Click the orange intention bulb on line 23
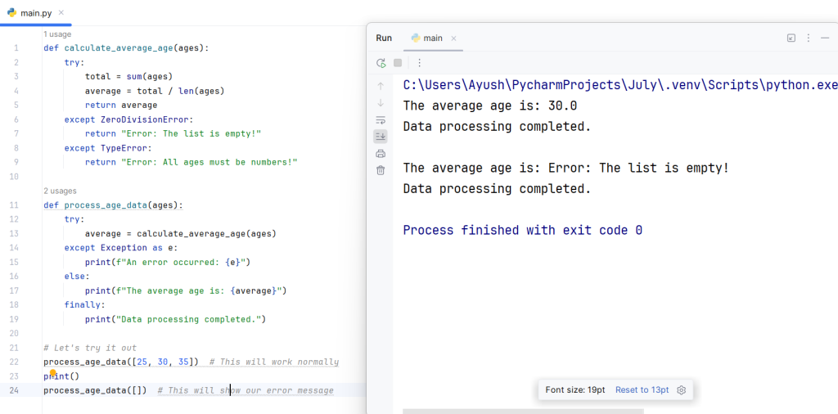This screenshot has height=414, width=838. [53, 372]
